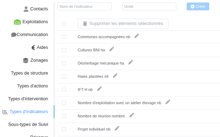Click the Cultures BNI ha text
220x137 pixels.
[91, 50]
